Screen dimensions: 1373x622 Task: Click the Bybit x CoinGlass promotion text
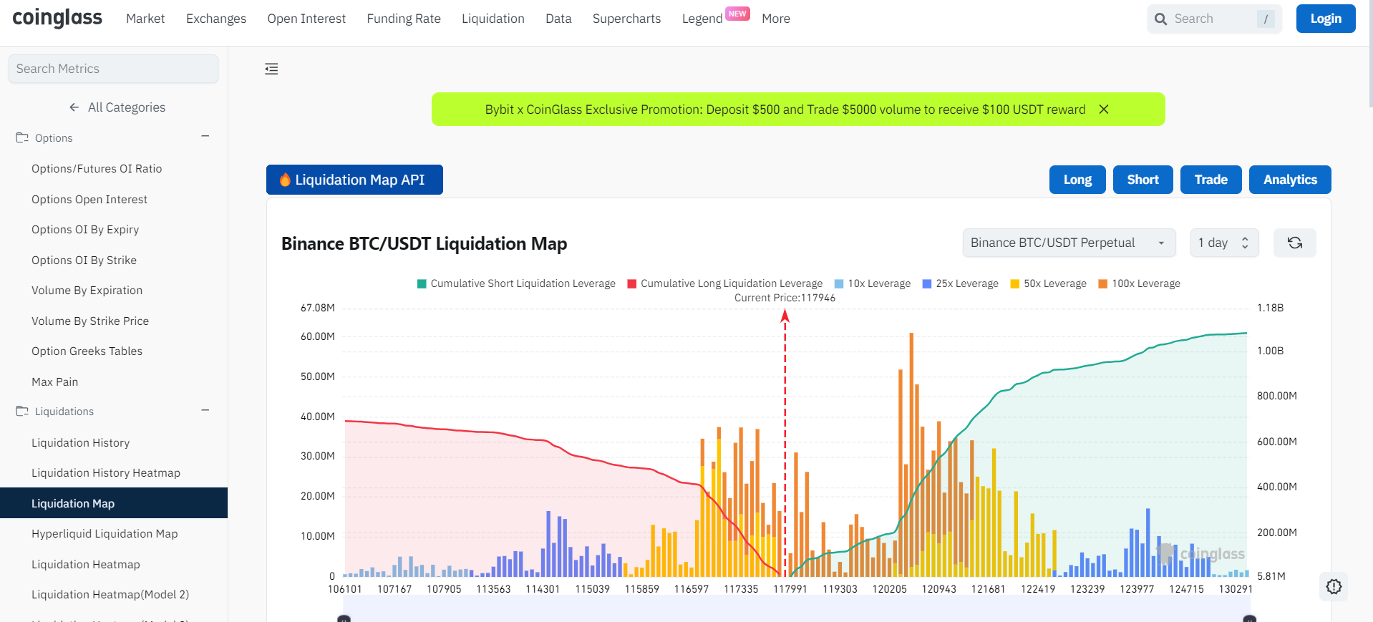(x=785, y=110)
